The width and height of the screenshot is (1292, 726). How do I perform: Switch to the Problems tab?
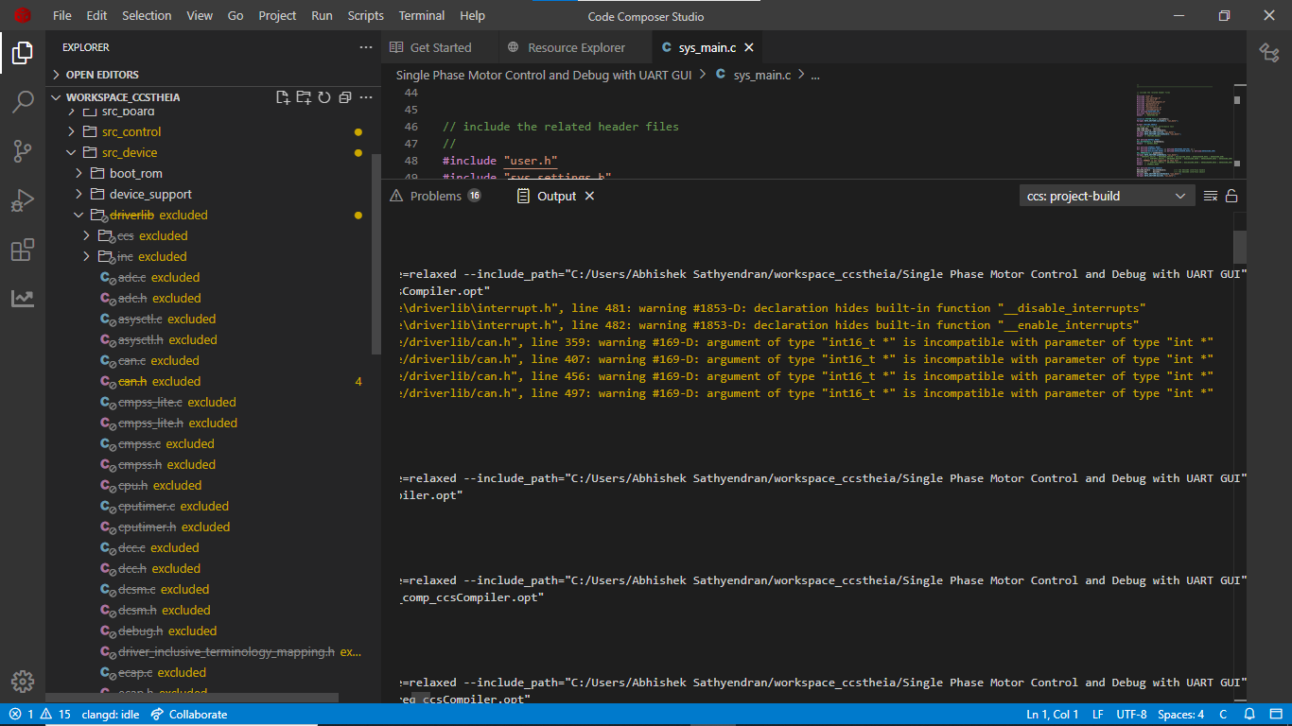coord(436,196)
